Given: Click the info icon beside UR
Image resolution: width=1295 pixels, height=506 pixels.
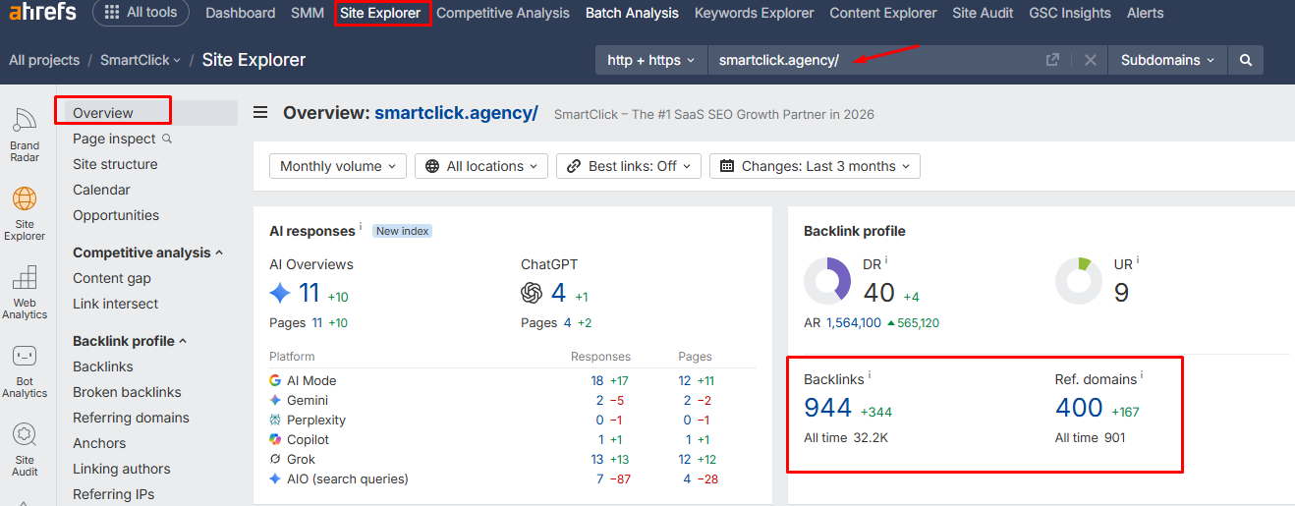Looking at the screenshot, I should click(x=1138, y=260).
